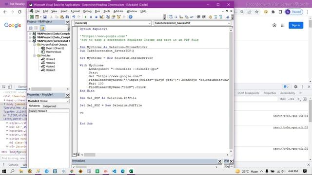Select Module3 in project tree

coord(50,67)
